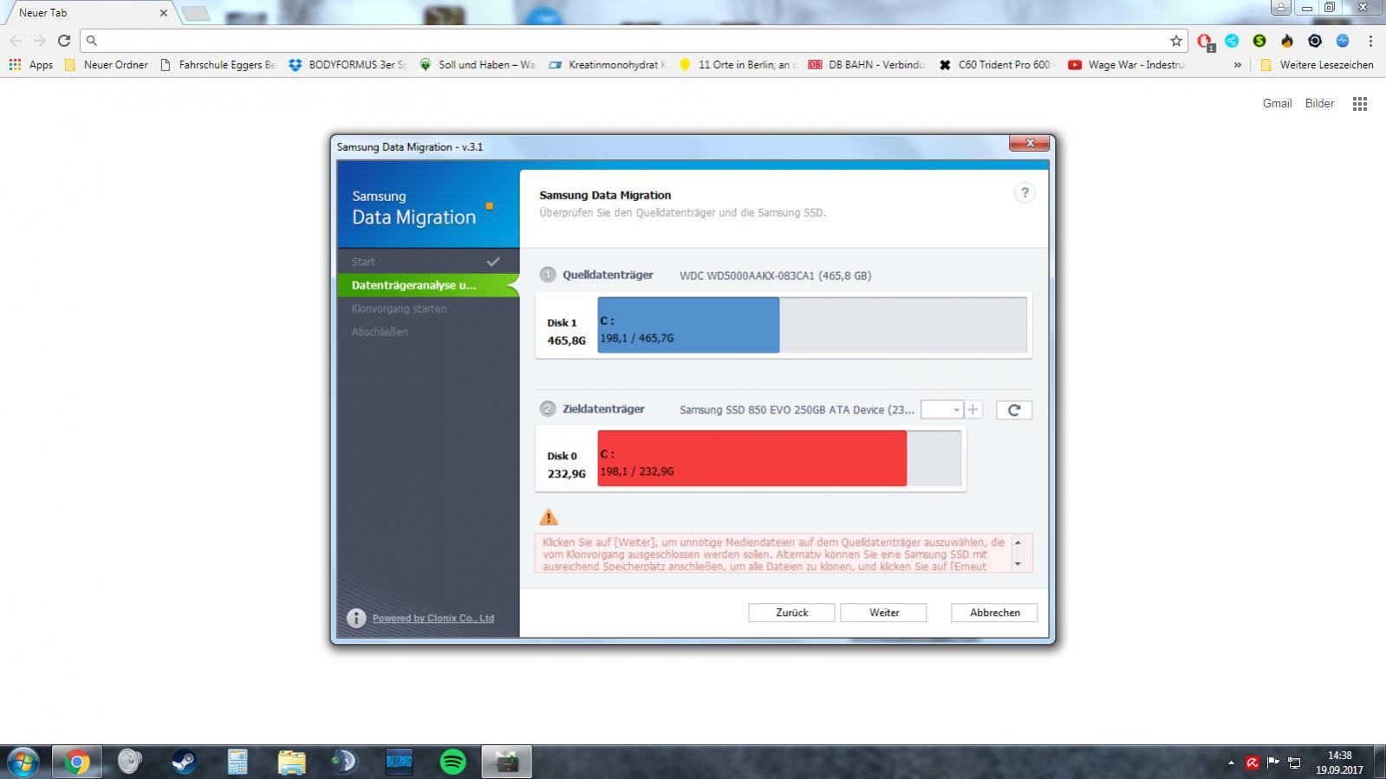Open the BODYFORMUS Dropbox bookmark
This screenshot has height=779, width=1386.
click(347, 65)
